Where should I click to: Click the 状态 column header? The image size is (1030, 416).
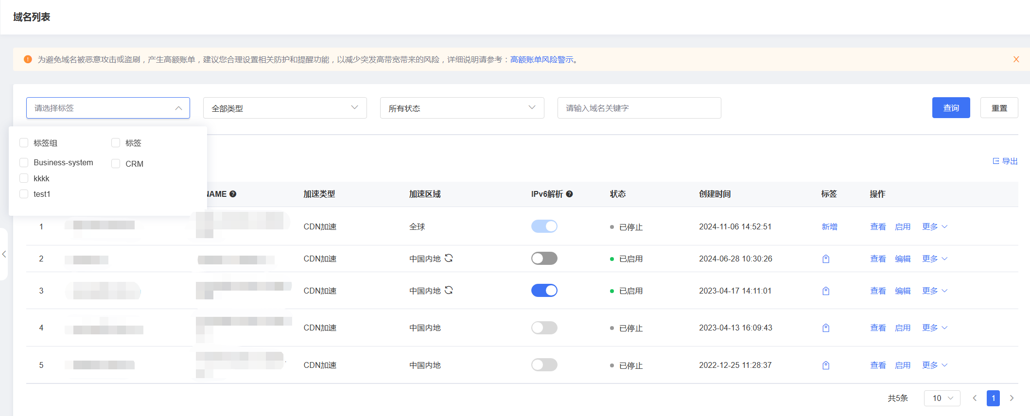click(618, 194)
